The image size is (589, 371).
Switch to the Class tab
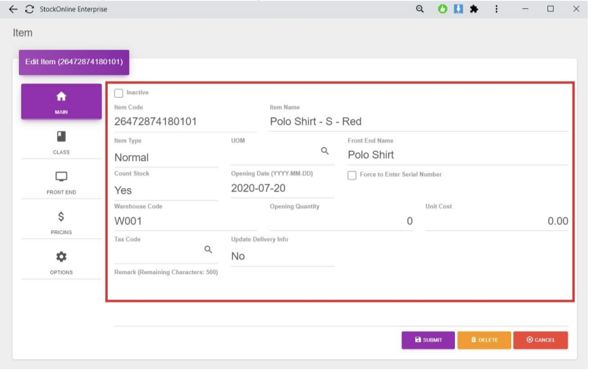pos(61,142)
